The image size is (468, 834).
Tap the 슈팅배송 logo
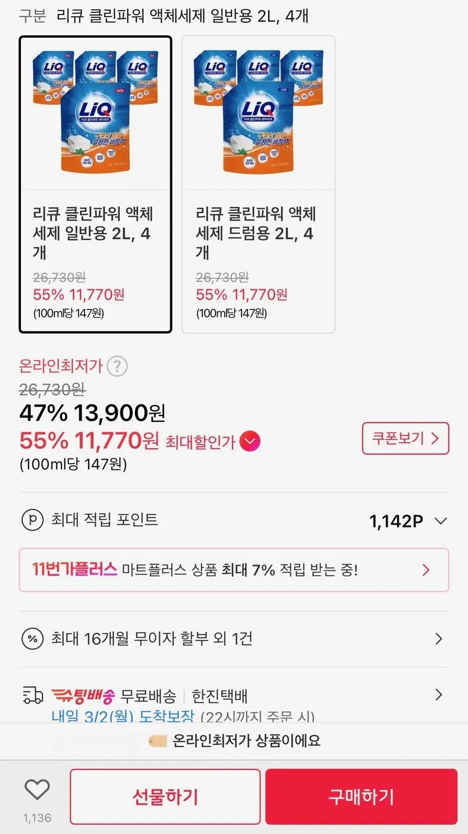[83, 695]
